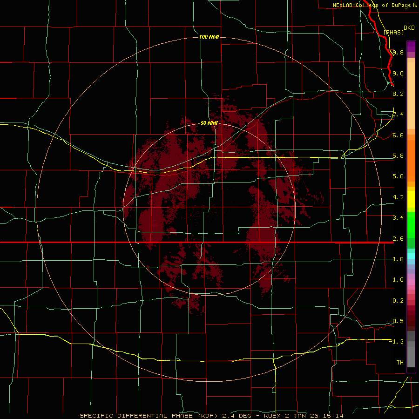Click the TH label on color scale

click(x=400, y=363)
